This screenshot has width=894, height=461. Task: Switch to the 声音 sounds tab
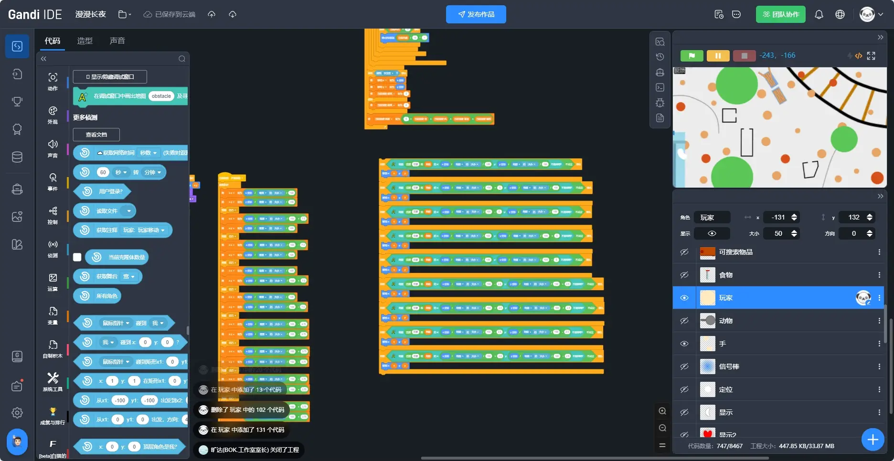[117, 41]
